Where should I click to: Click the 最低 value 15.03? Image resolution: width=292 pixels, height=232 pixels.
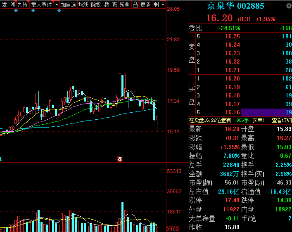(284, 147)
